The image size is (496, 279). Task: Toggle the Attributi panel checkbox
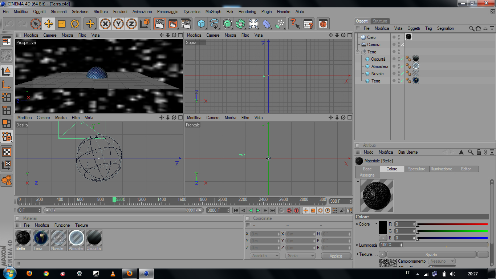[357, 145]
